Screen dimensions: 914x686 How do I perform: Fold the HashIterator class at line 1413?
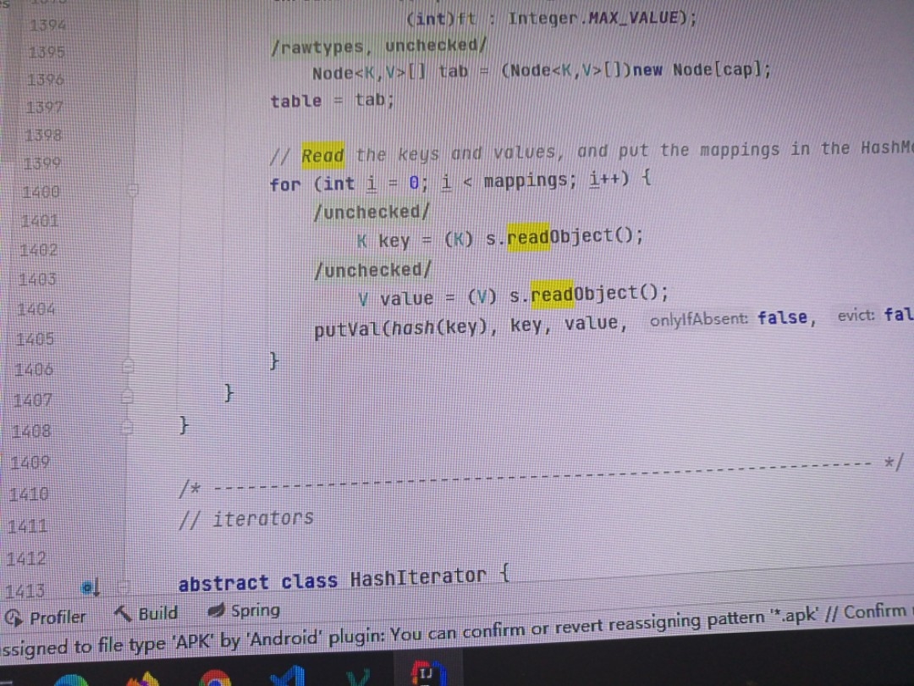point(124,586)
